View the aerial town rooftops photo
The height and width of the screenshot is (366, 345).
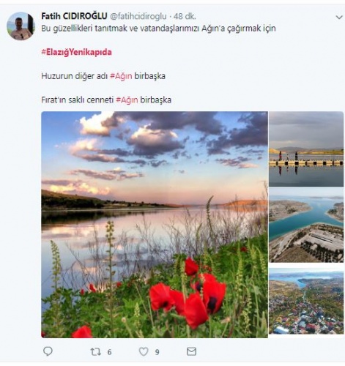point(306,301)
